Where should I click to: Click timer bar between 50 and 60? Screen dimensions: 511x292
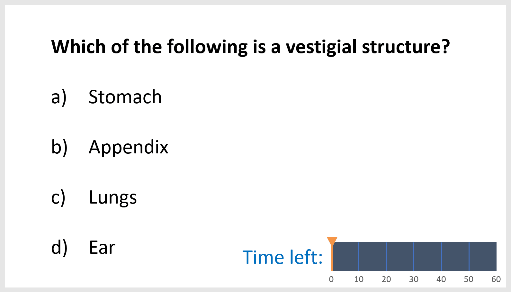point(483,256)
